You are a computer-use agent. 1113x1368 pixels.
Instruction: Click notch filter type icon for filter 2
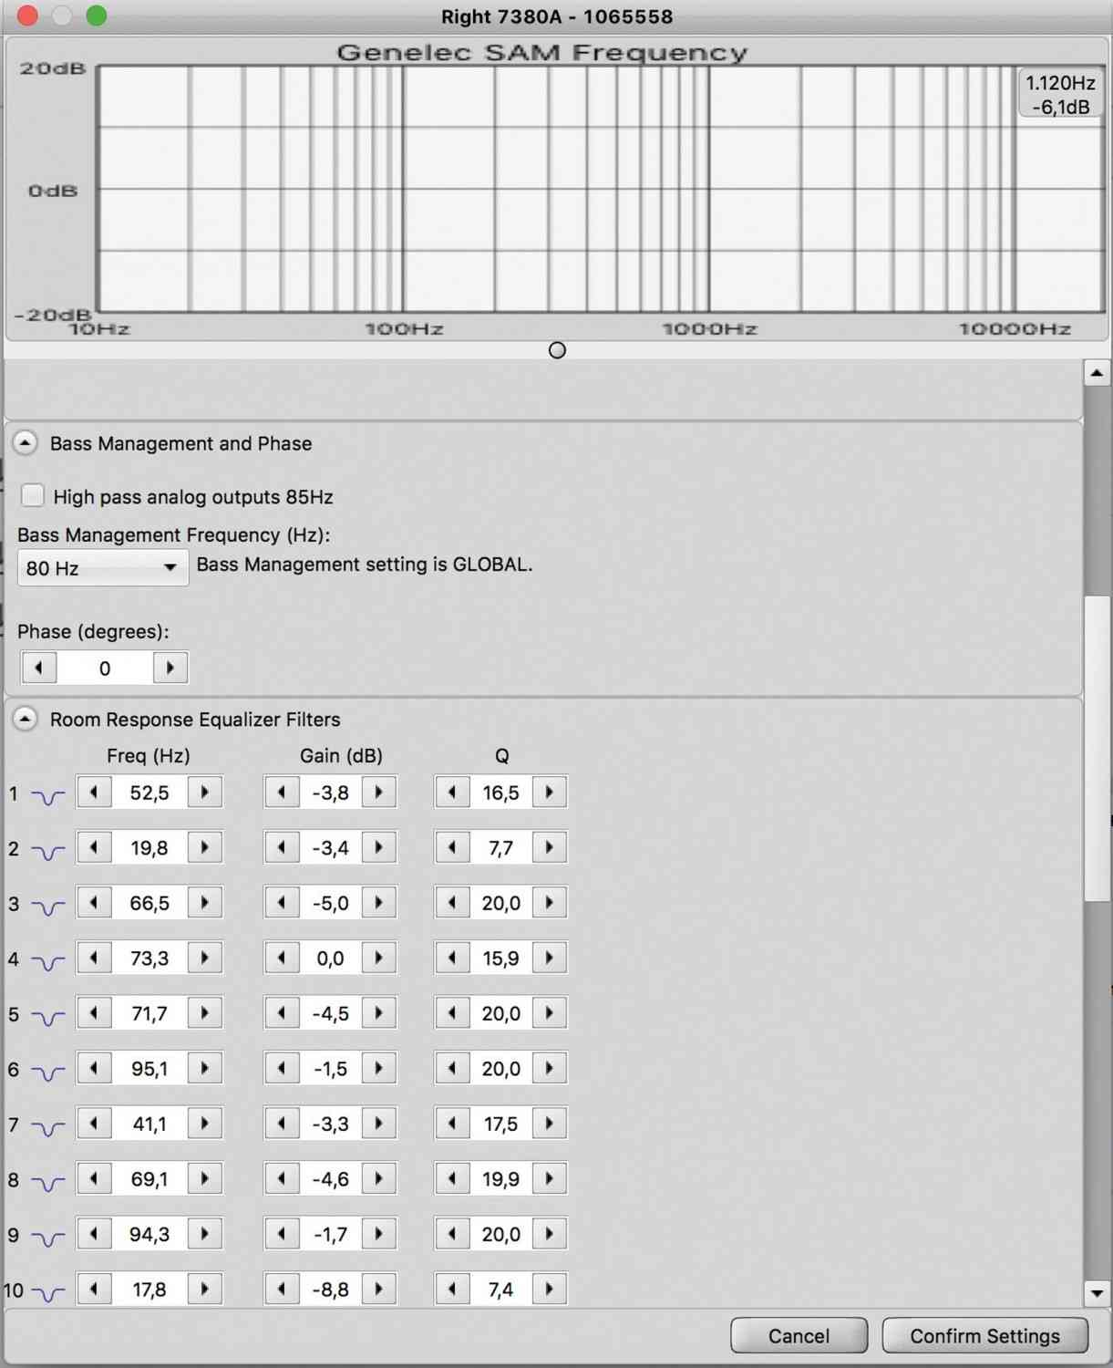[x=47, y=852]
